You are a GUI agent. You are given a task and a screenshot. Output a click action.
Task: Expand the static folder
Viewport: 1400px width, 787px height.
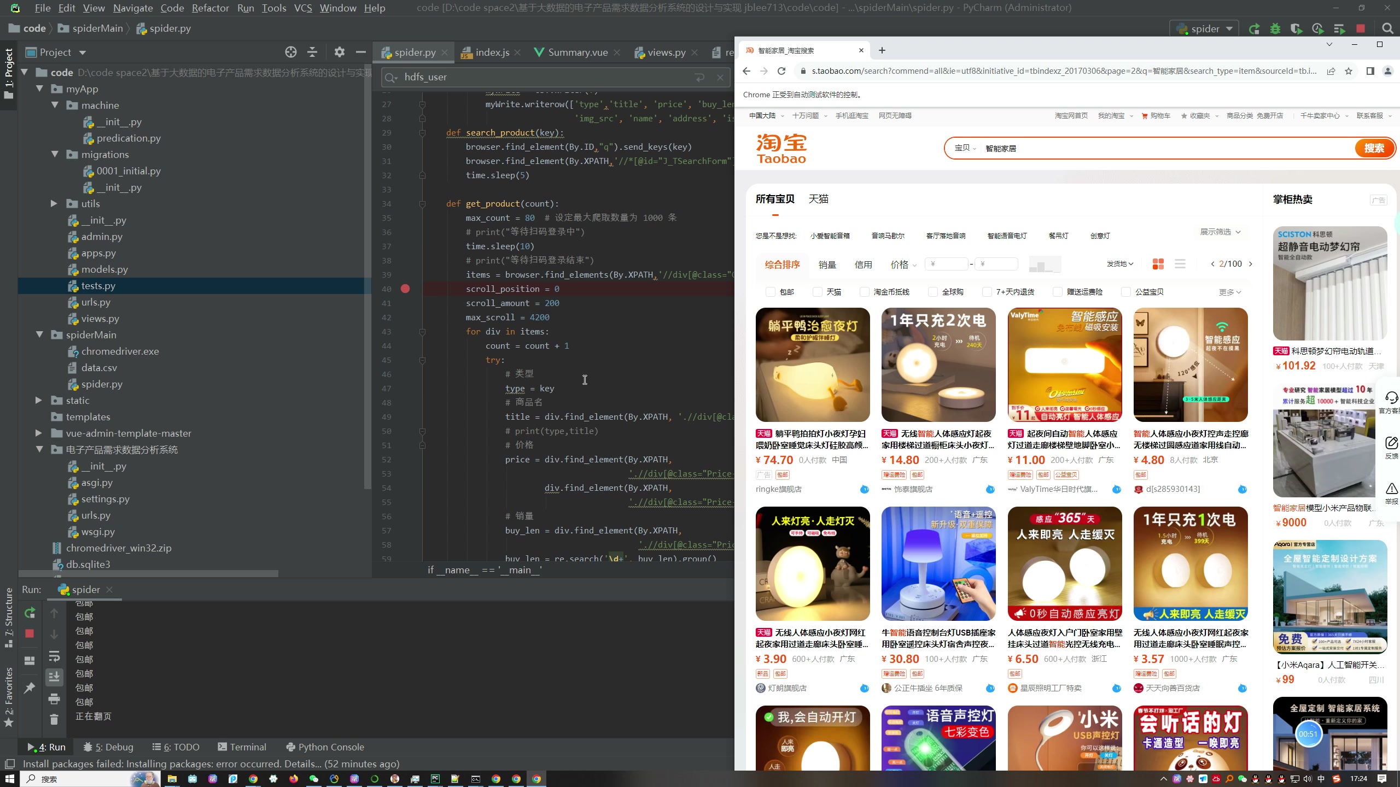coord(38,400)
